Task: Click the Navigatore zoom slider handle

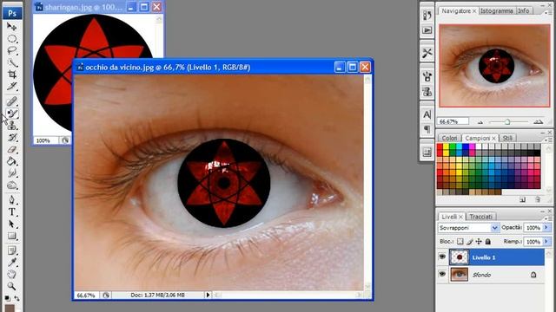Action: pos(507,122)
